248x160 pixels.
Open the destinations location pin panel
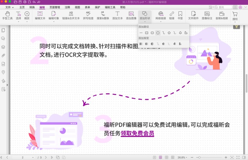coord(3,72)
